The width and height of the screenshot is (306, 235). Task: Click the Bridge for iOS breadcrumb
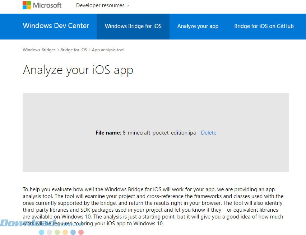click(74, 50)
